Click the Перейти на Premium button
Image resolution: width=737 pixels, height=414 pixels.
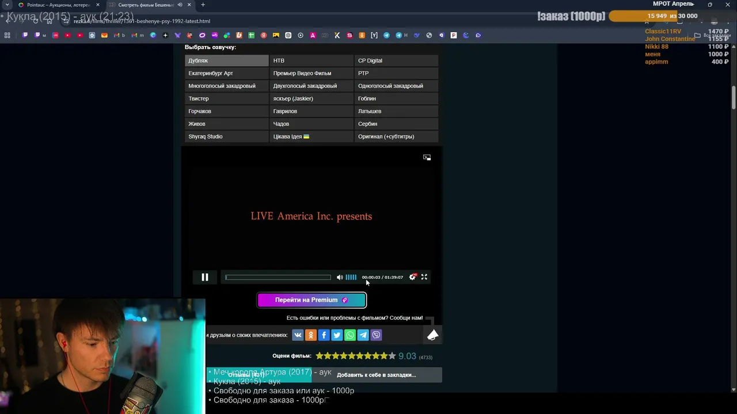point(311,300)
